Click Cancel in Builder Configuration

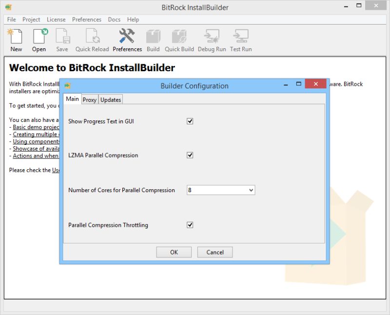tap(215, 252)
